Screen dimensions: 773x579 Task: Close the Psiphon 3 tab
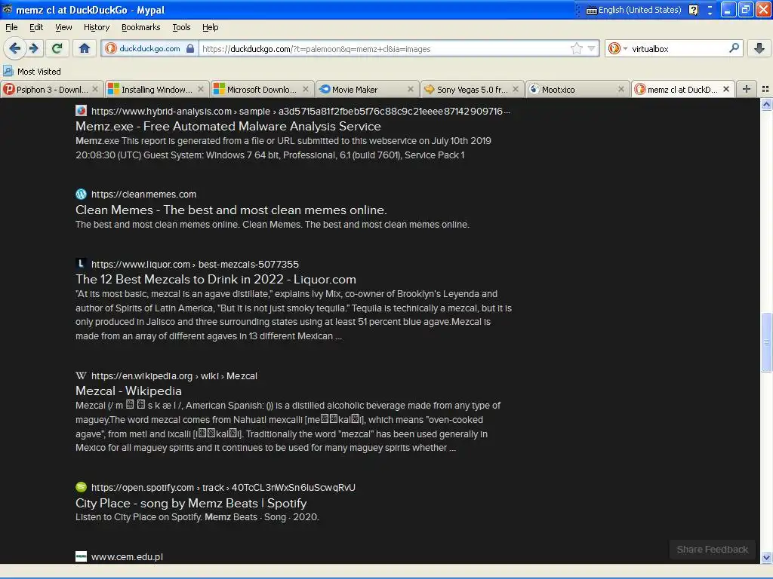coord(95,89)
